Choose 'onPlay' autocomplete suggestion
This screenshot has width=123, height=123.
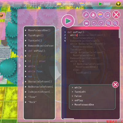[79, 101]
